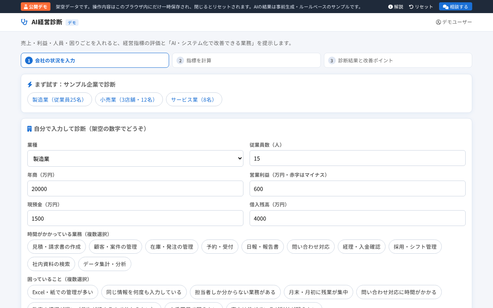
Task: Click the 従業員数 input field
Action: (357, 158)
